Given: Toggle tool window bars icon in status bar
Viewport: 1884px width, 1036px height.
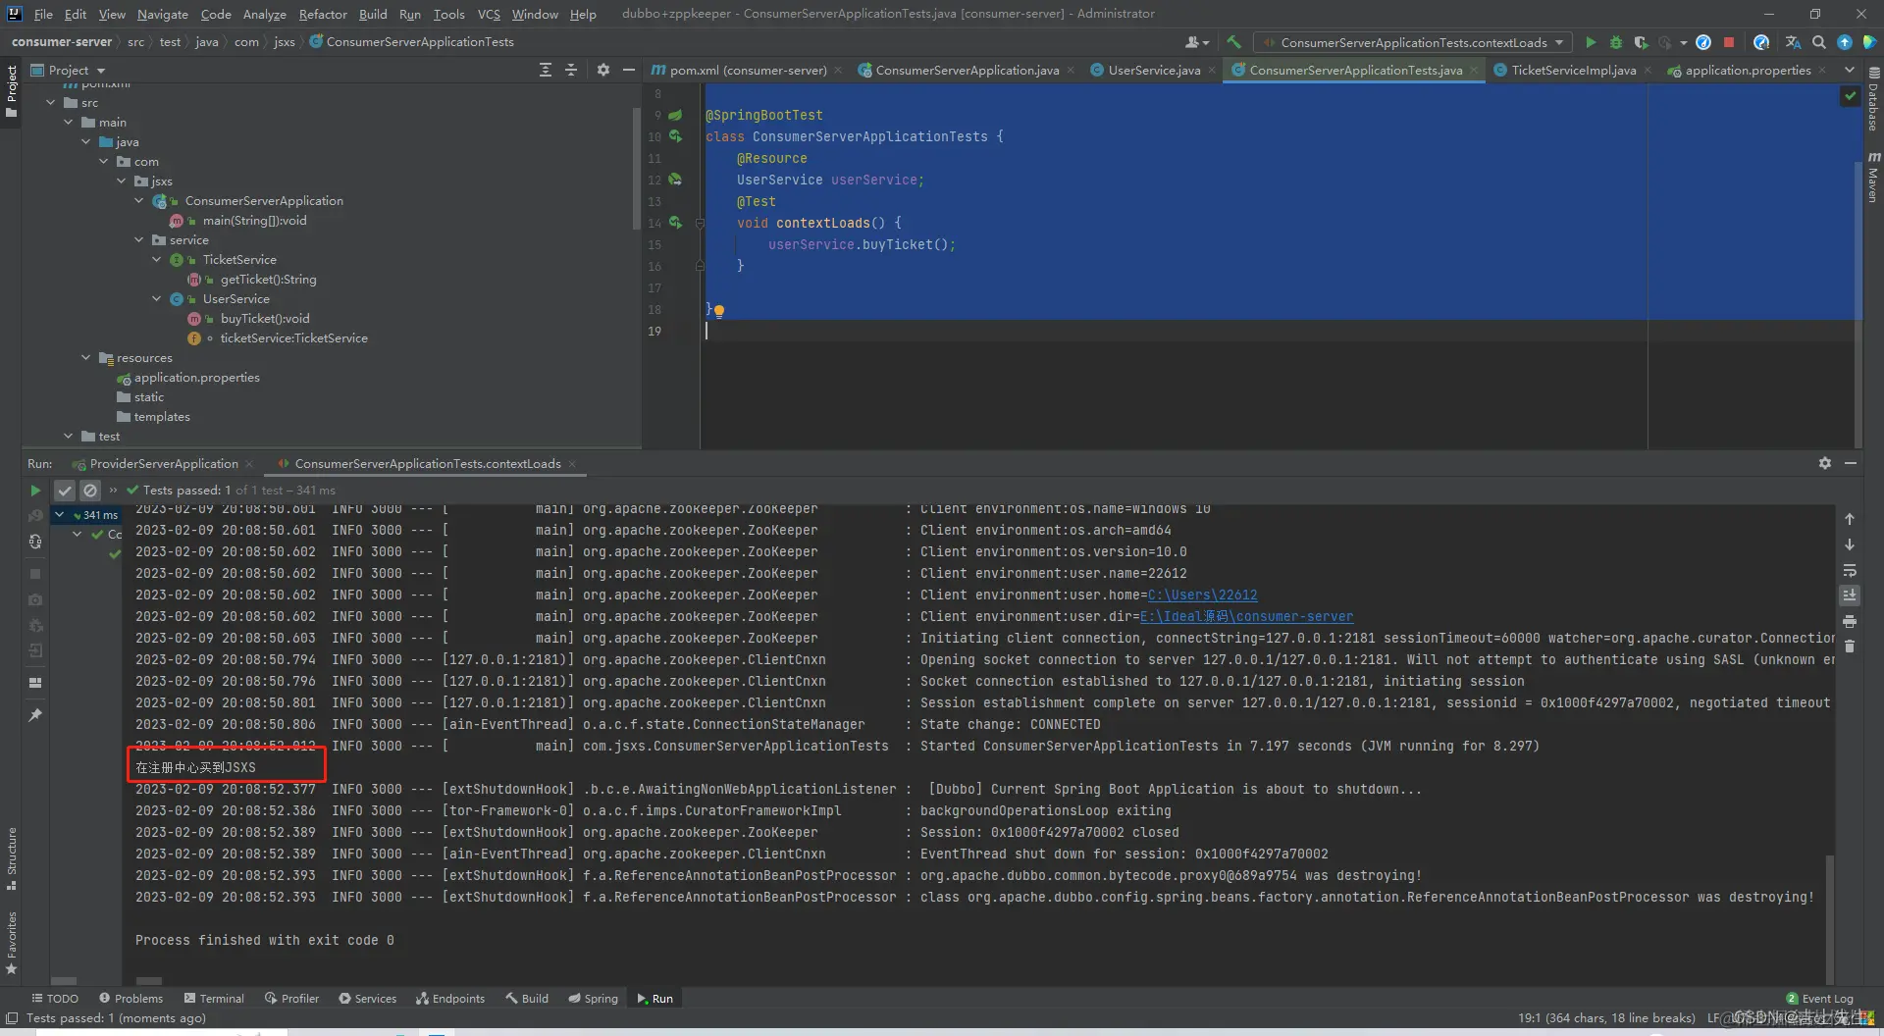Looking at the screenshot, I should tap(12, 1018).
